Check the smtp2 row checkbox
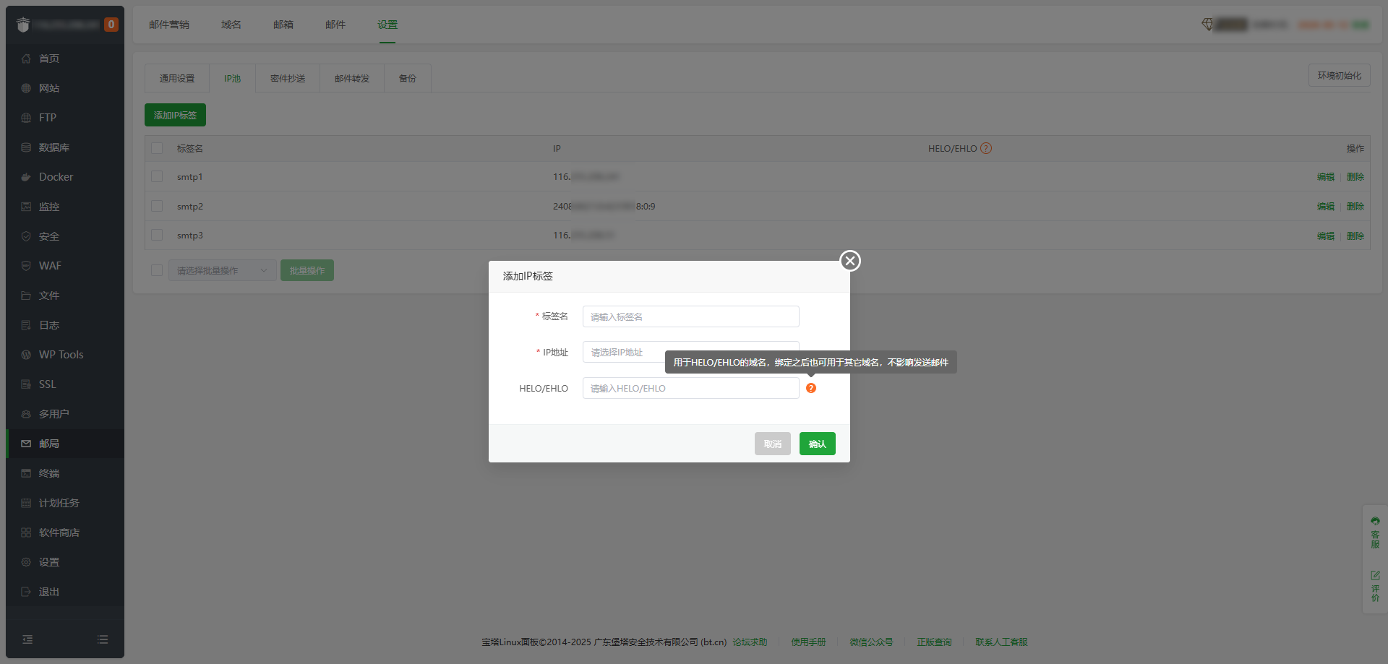This screenshot has width=1388, height=664. tap(157, 206)
